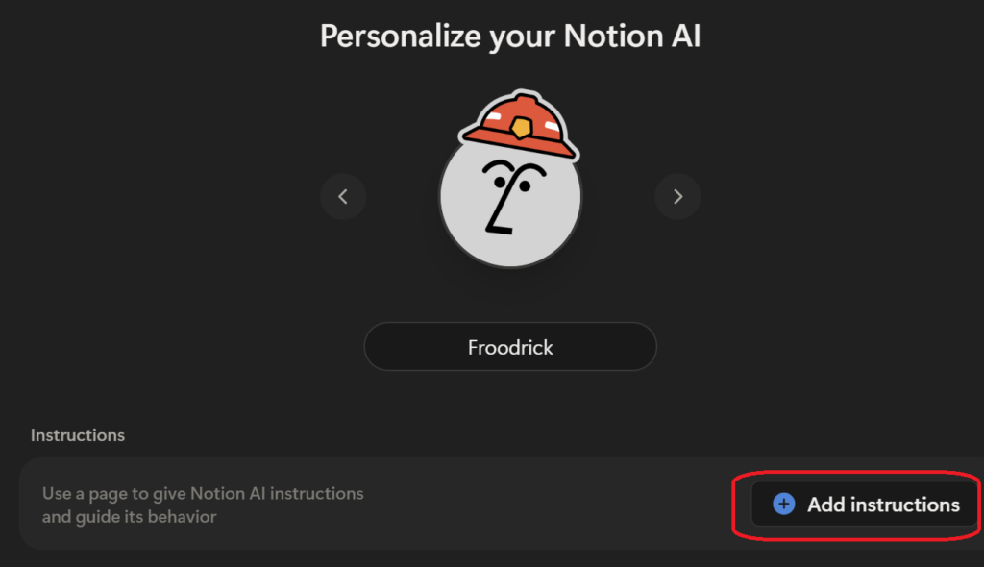
Task: Click the Add instructions label text
Action: (x=883, y=505)
